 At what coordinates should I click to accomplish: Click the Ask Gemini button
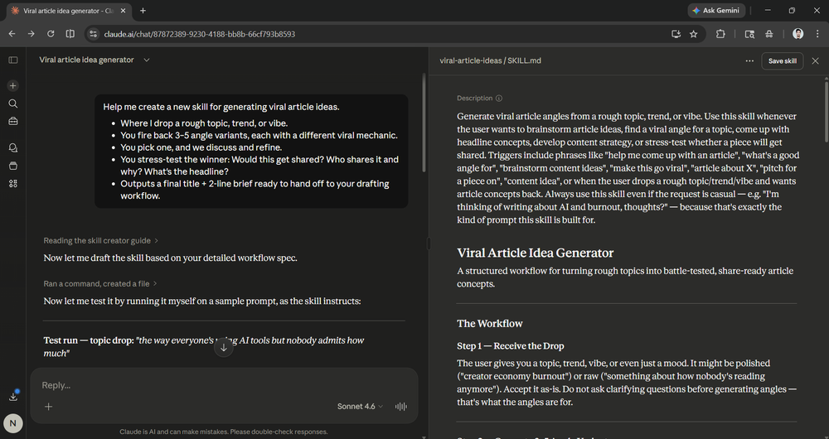click(x=716, y=11)
